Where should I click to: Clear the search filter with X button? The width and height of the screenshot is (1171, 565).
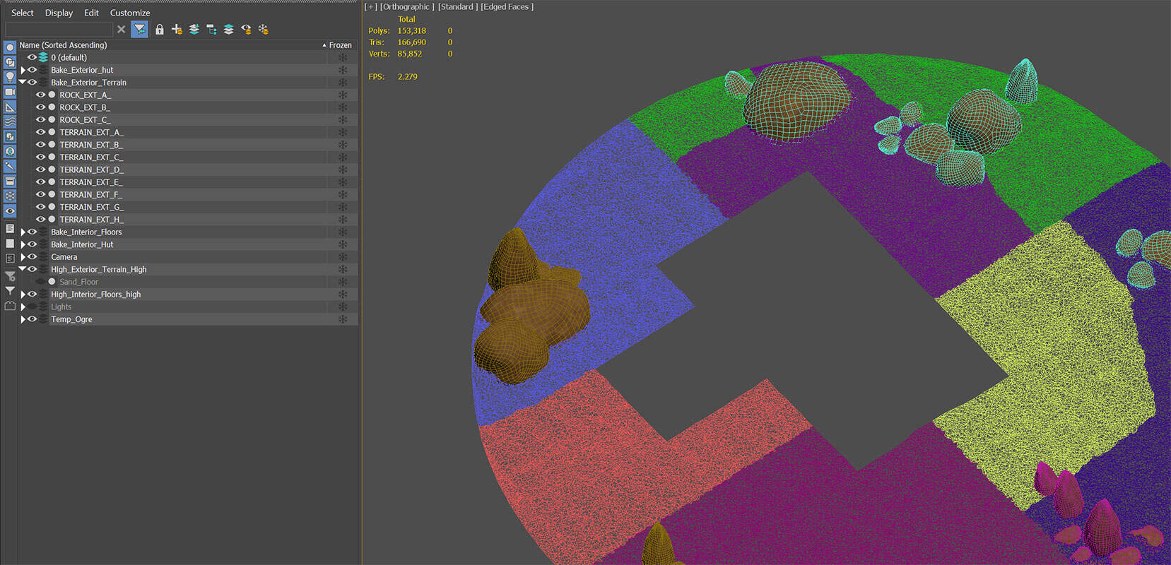(122, 29)
